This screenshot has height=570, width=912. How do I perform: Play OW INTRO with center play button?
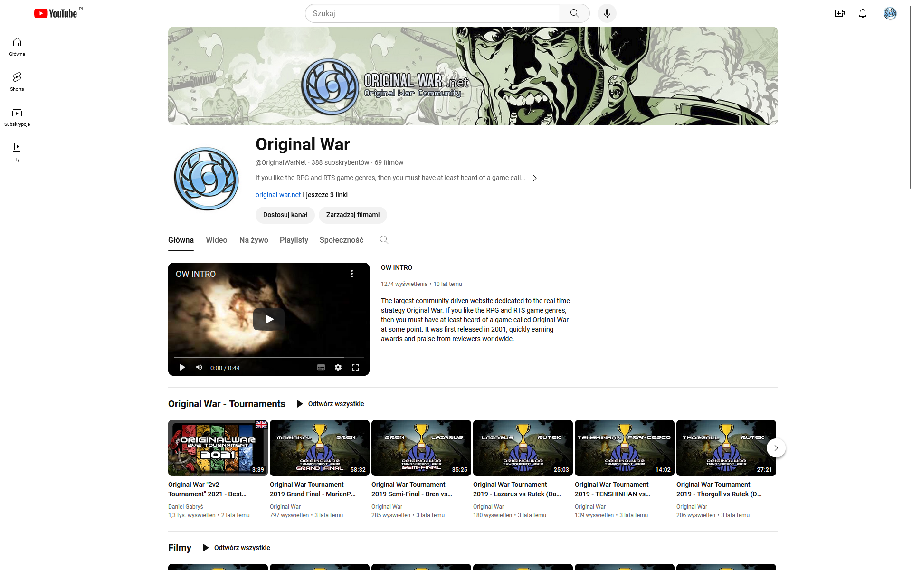[269, 319]
